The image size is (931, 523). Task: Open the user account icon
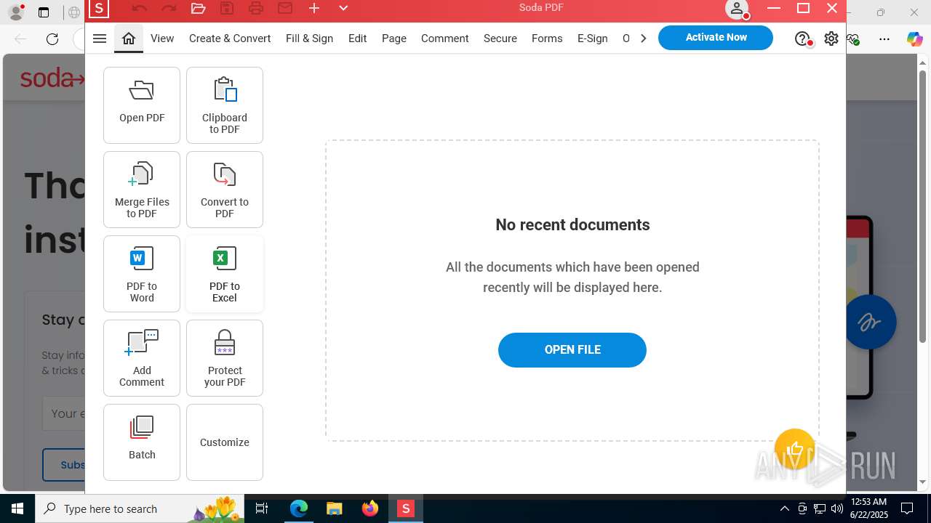pos(737,9)
